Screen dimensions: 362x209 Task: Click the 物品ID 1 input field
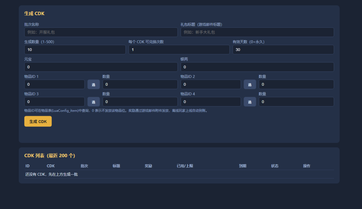[x=54, y=84]
